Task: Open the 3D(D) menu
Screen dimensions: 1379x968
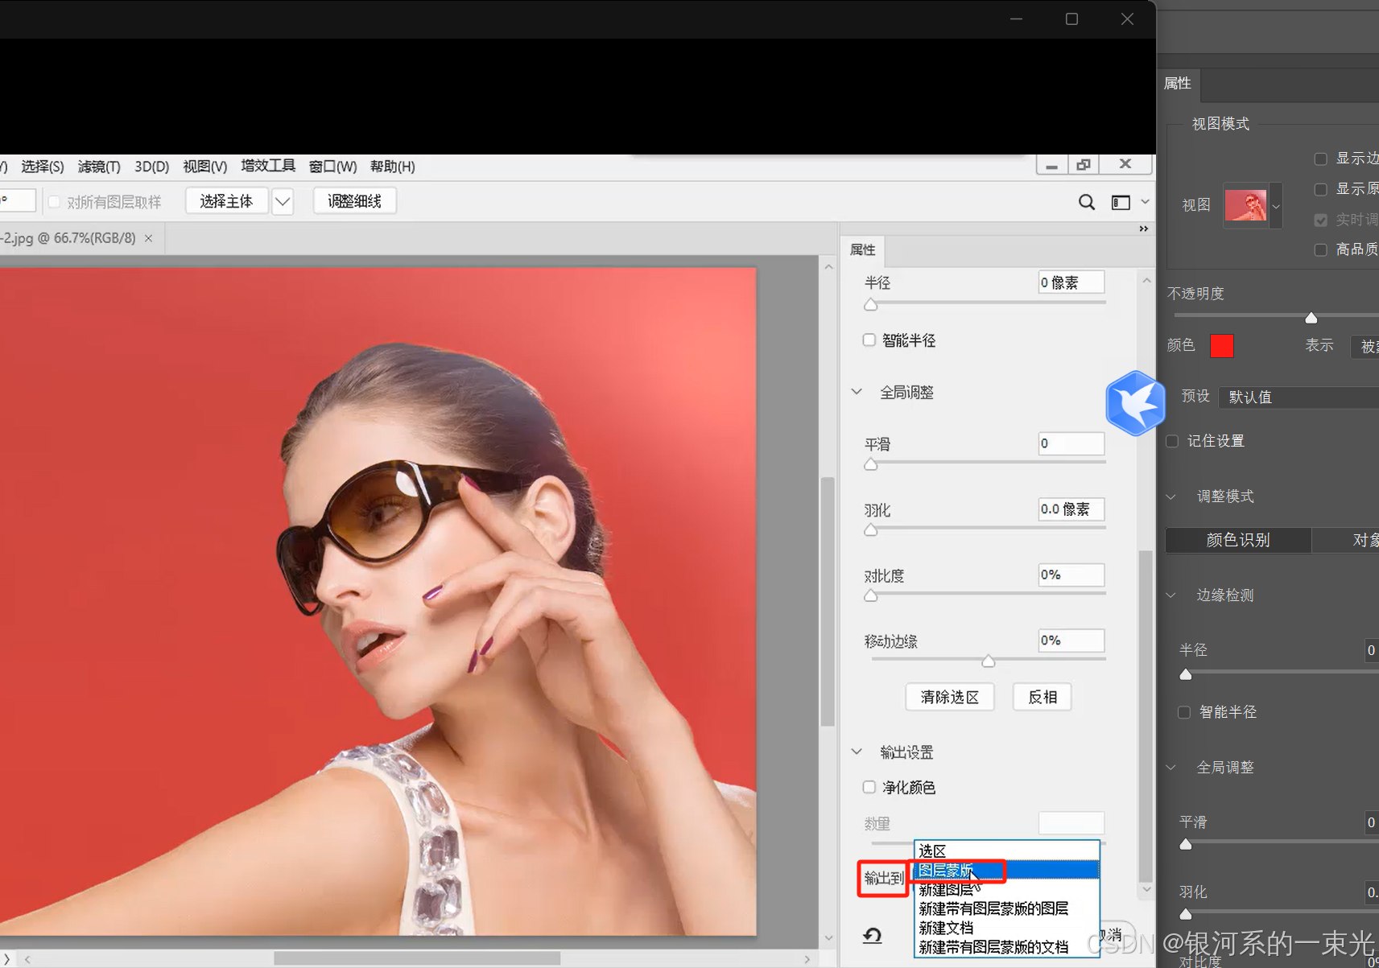Action: click(152, 167)
